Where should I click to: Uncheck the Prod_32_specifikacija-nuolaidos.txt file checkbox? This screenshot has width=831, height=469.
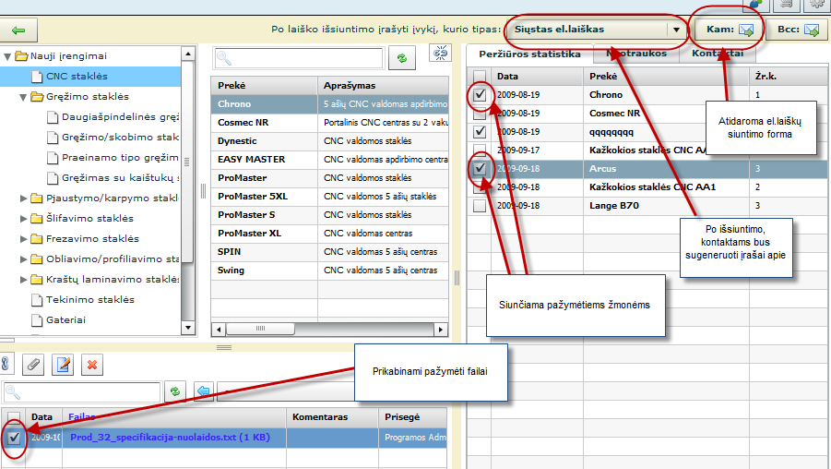tap(15, 438)
